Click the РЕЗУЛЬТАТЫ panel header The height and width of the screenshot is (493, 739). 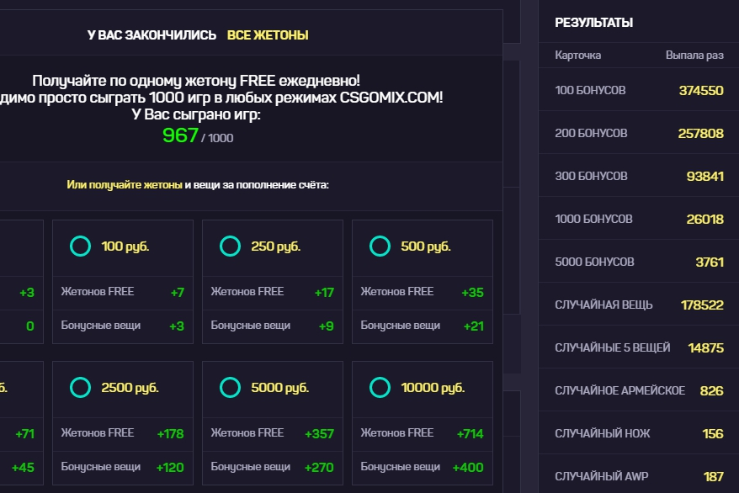[x=594, y=23]
